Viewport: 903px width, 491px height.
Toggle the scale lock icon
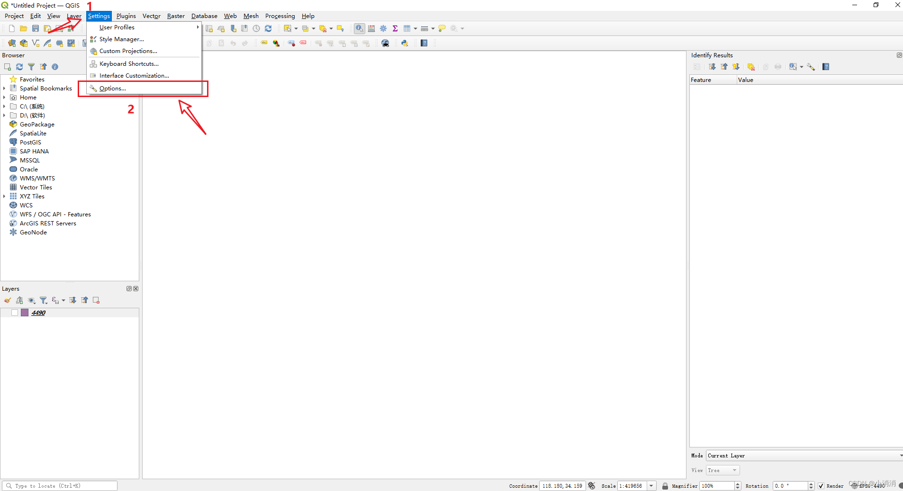click(665, 486)
